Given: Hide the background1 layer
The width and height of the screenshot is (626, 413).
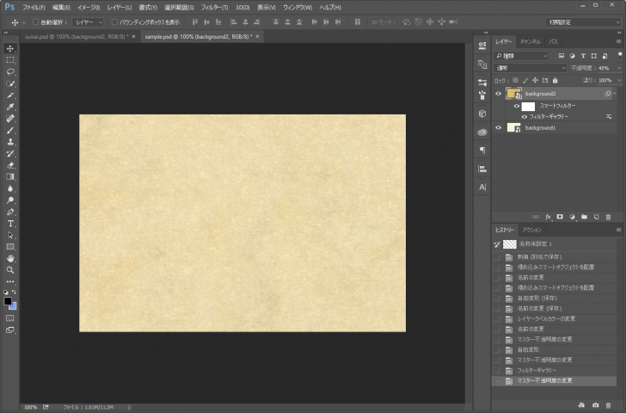Looking at the screenshot, I should click(x=498, y=128).
